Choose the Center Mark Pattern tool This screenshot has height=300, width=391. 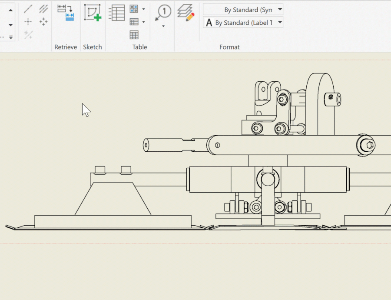pyautogui.click(x=43, y=22)
